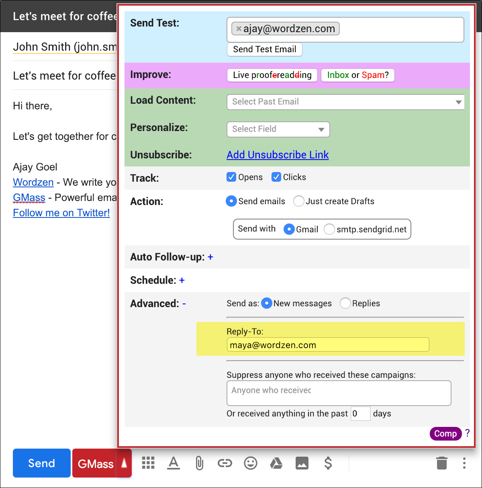482x488 pixels.
Task: Click the insert photo icon
Action: tap(302, 463)
